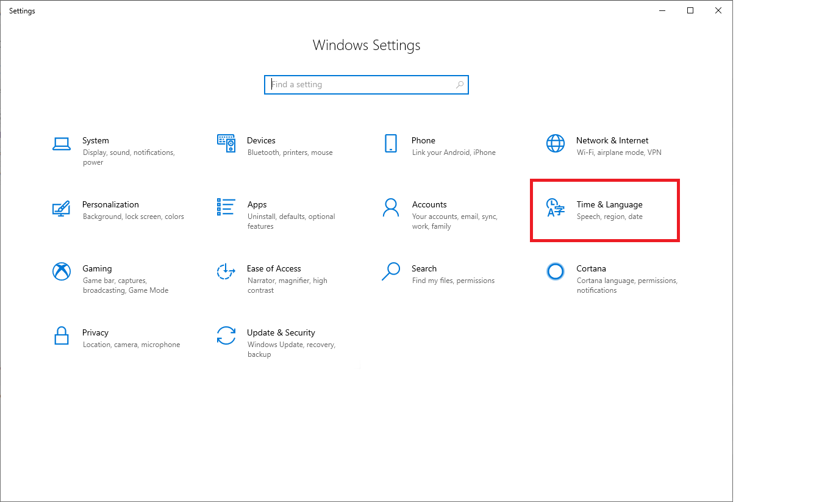Click "Find my files, permissions" text

pos(453,281)
